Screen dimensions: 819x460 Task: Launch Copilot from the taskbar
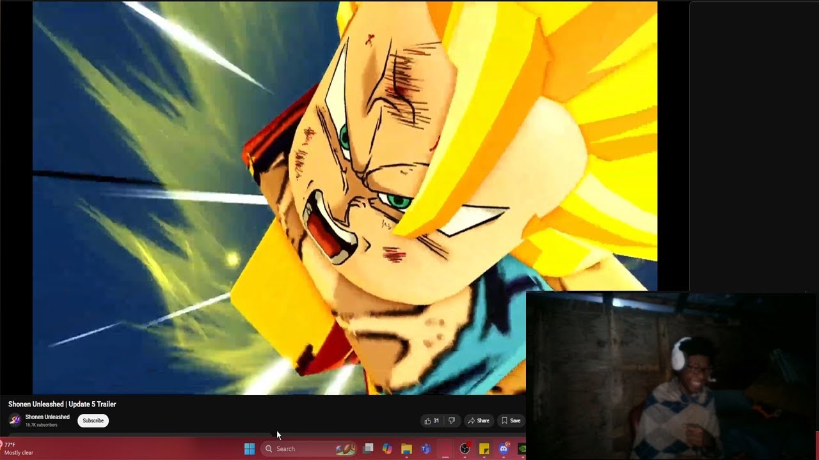(387, 448)
